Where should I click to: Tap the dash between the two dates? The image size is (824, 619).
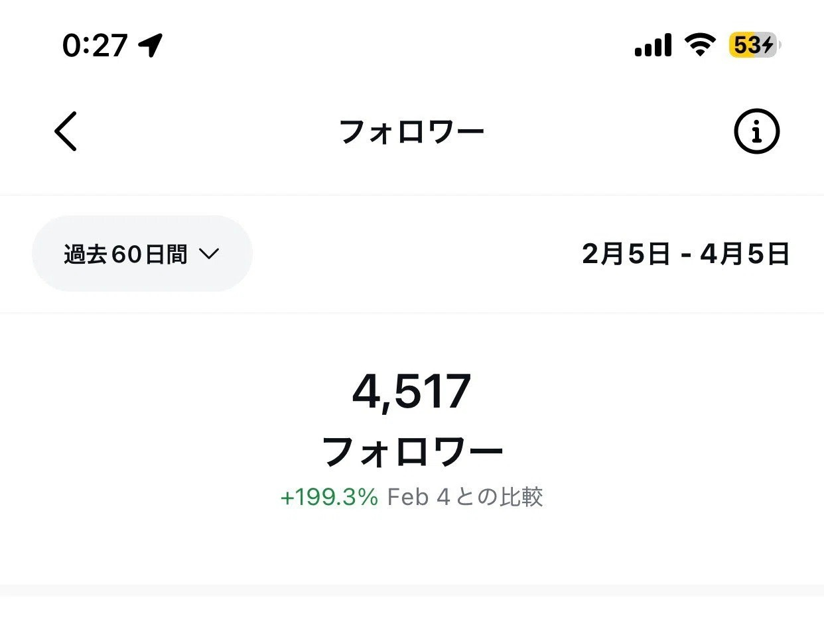685,254
